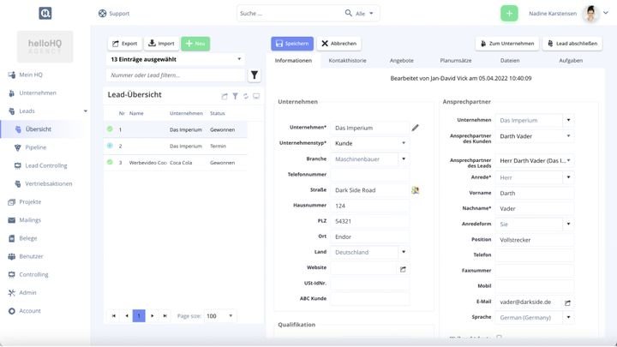Switch to Aufgaben tab
This screenshot has width=617, height=347.
pyautogui.click(x=571, y=61)
